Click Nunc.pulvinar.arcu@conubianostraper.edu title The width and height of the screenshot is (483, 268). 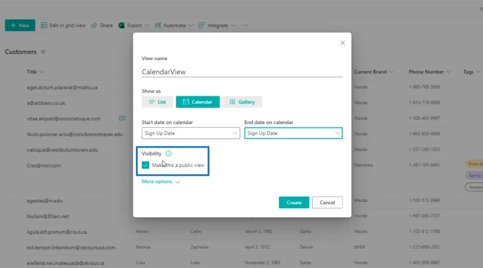click(x=74, y=134)
